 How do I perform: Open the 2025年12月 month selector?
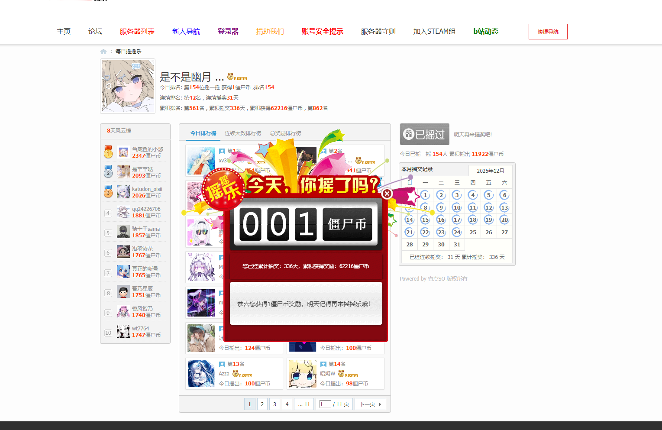pos(491,171)
